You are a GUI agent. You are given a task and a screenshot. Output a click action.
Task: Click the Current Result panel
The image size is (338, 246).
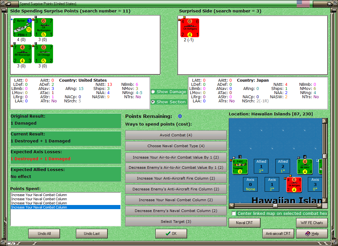[65, 139]
